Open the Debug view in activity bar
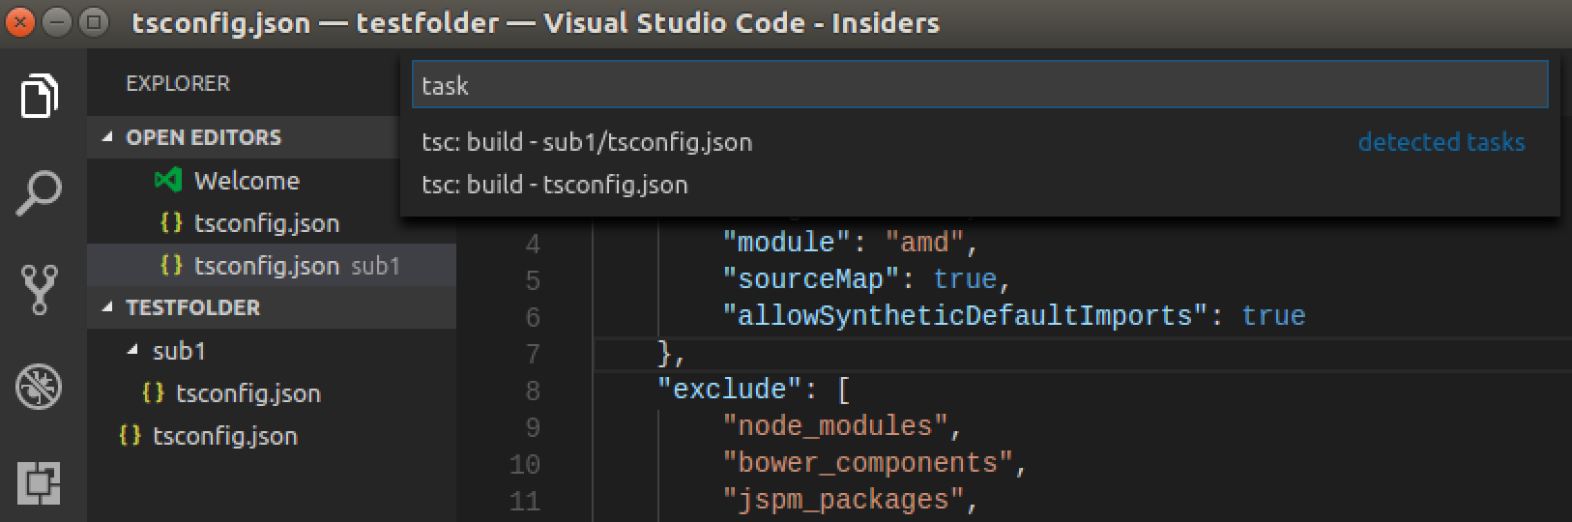Image resolution: width=1572 pixels, height=522 pixels. (39, 387)
